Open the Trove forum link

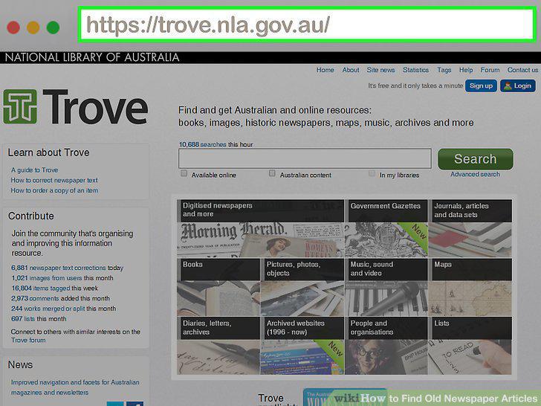pos(28,340)
